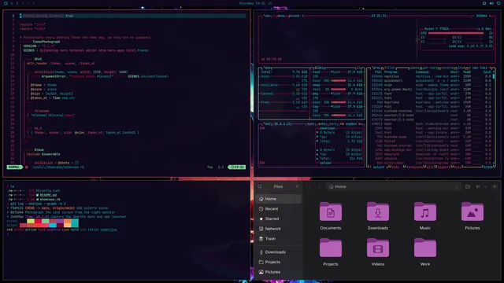Viewport: 504px width, 283px height.
Task: Open the Files sidebar hamburger menu
Action: (297, 186)
